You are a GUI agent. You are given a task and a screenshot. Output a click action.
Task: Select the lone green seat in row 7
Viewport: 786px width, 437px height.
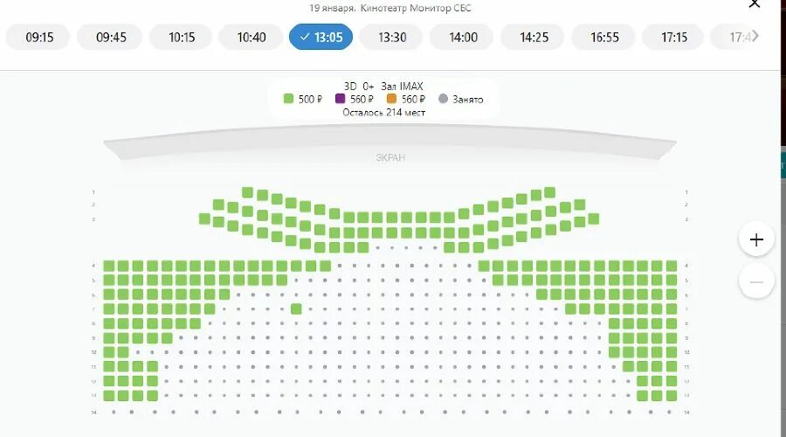click(296, 309)
